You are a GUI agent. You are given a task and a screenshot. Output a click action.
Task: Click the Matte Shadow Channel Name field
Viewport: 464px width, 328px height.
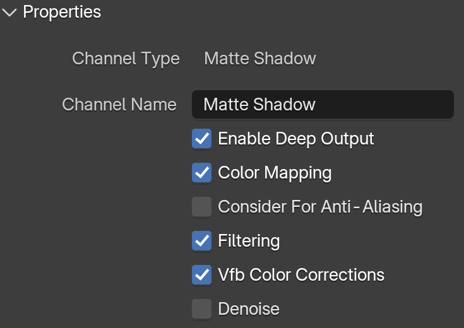(323, 105)
